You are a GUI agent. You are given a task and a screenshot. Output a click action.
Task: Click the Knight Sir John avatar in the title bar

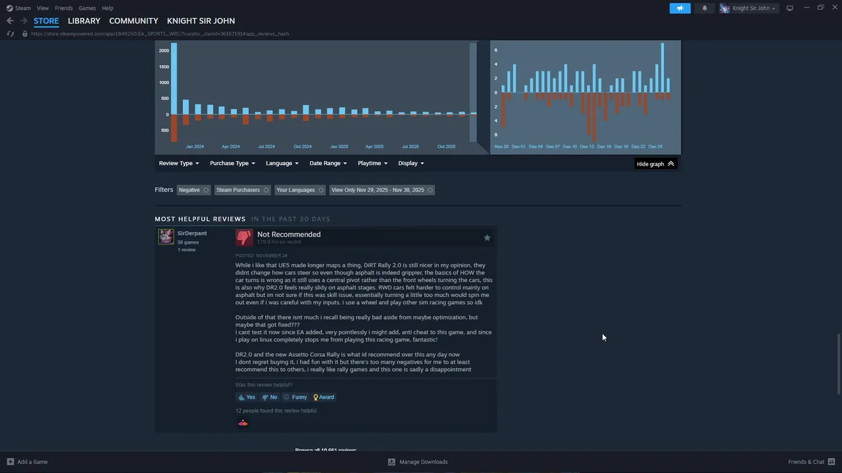[725, 8]
